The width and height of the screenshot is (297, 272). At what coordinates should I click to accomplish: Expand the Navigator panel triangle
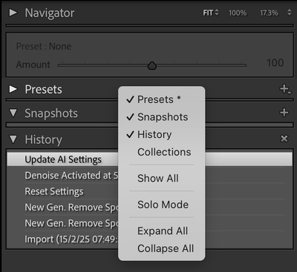[x=13, y=13]
